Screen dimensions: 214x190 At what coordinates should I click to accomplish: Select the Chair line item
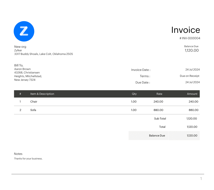pyautogui.click(x=34, y=102)
